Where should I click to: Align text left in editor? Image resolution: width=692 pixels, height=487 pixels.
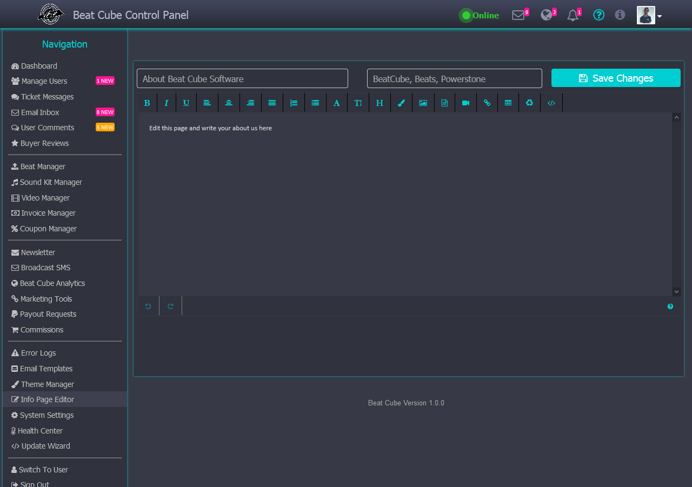click(207, 103)
